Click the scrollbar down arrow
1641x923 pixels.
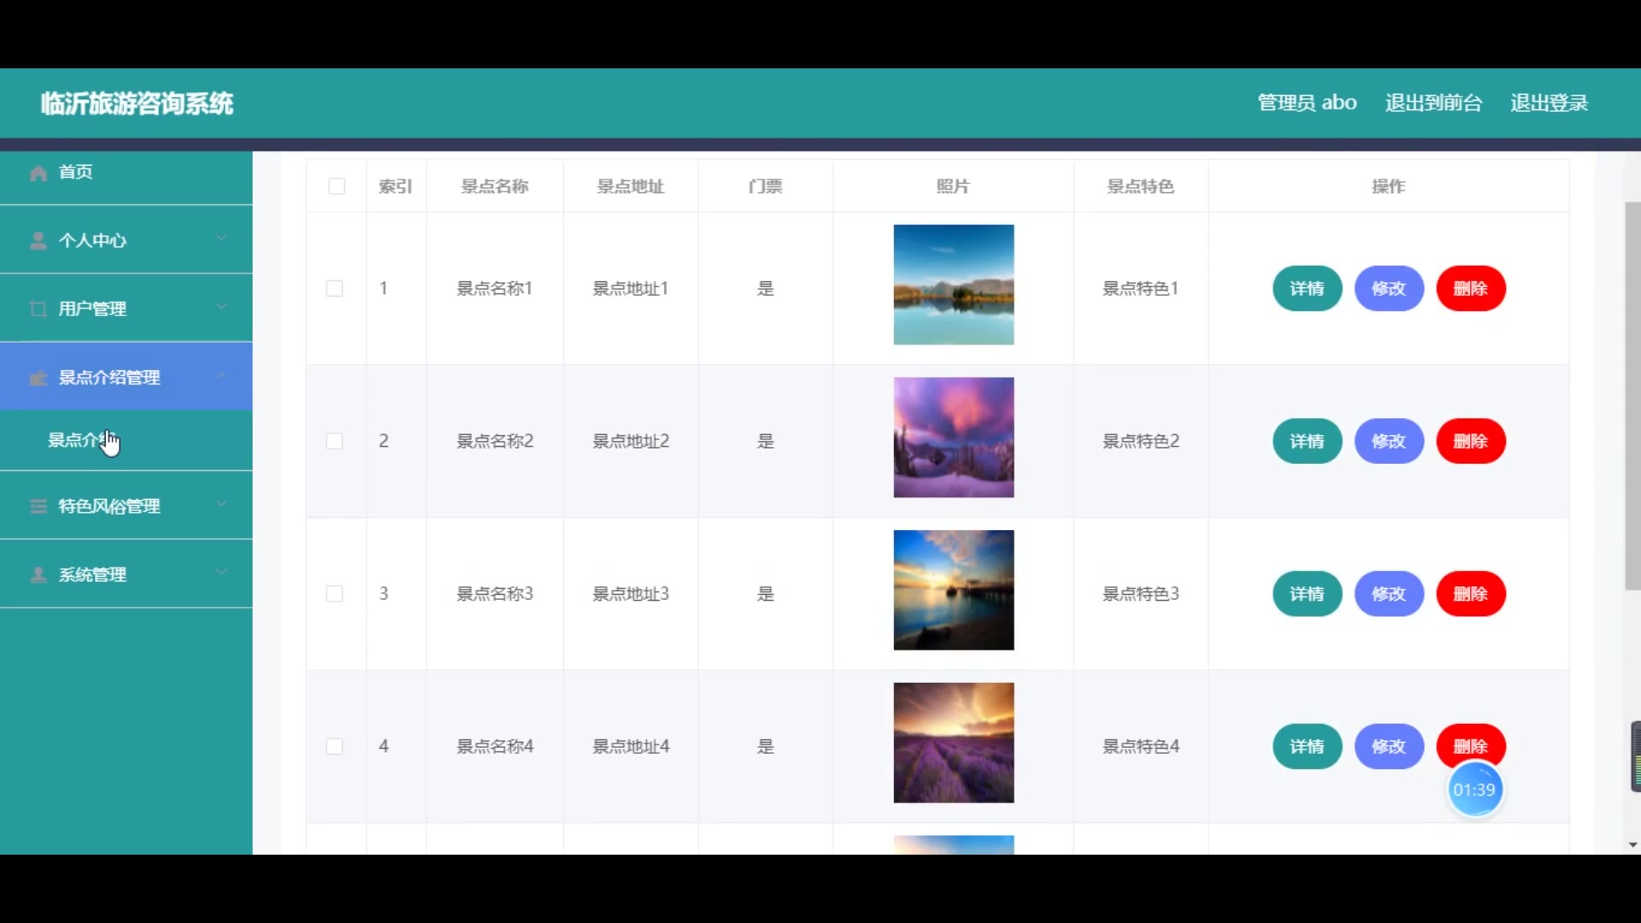coord(1632,844)
